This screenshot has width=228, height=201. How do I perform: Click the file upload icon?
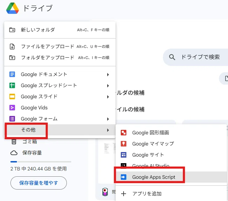(12, 47)
